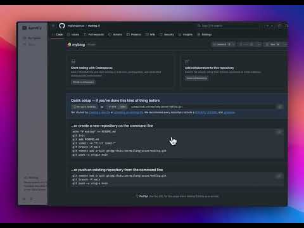
Task: Click the 'git commit -m "first commit"' line
Action: click(x=94, y=143)
